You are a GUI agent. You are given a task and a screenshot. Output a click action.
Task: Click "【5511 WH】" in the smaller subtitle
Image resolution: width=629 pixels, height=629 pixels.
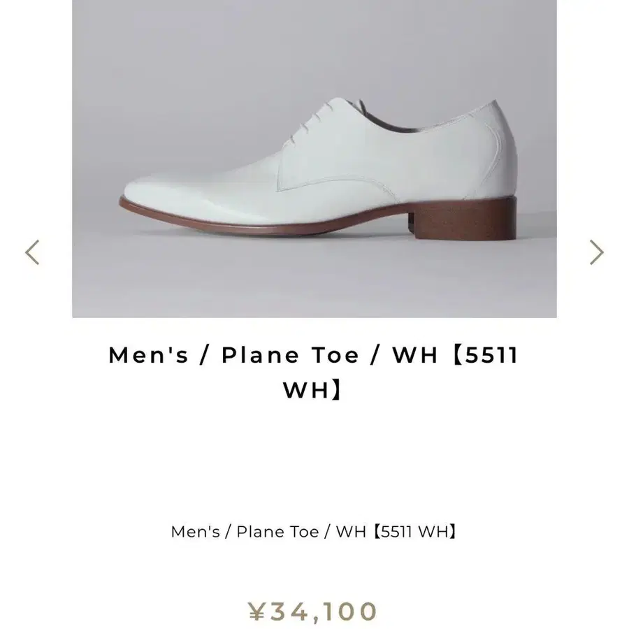point(416,532)
